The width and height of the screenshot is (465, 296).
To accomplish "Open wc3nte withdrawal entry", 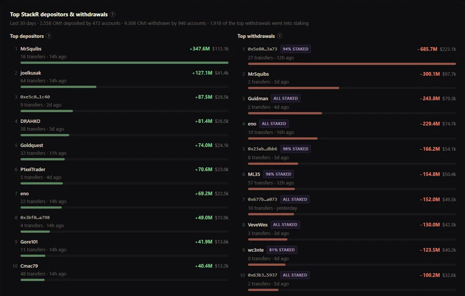I will pyautogui.click(x=255, y=250).
